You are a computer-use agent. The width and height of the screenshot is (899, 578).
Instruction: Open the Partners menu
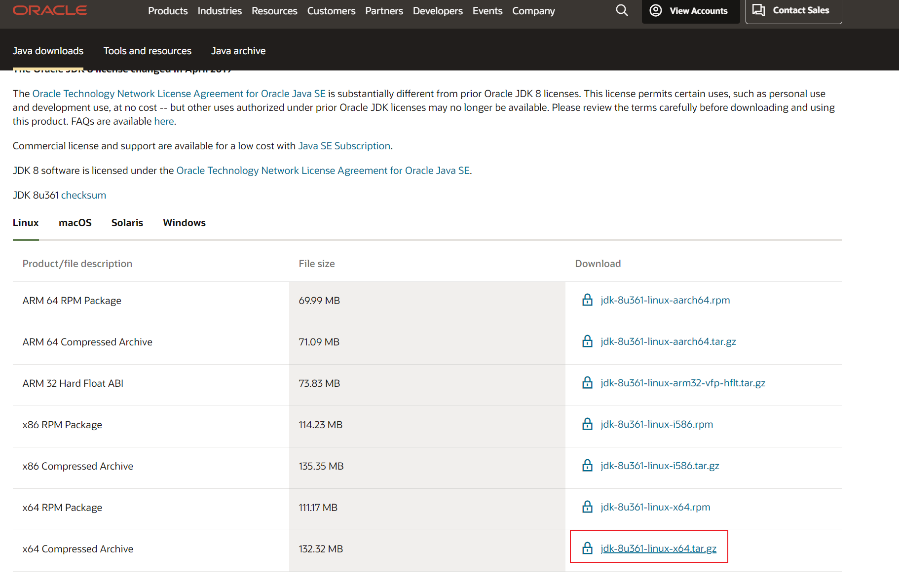pos(384,11)
